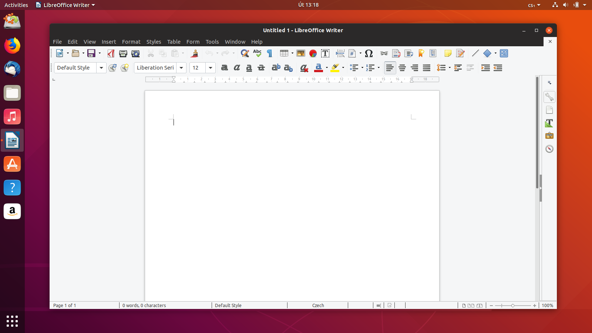The width and height of the screenshot is (592, 333).
Task: Run the spelling check
Action: (x=257, y=53)
